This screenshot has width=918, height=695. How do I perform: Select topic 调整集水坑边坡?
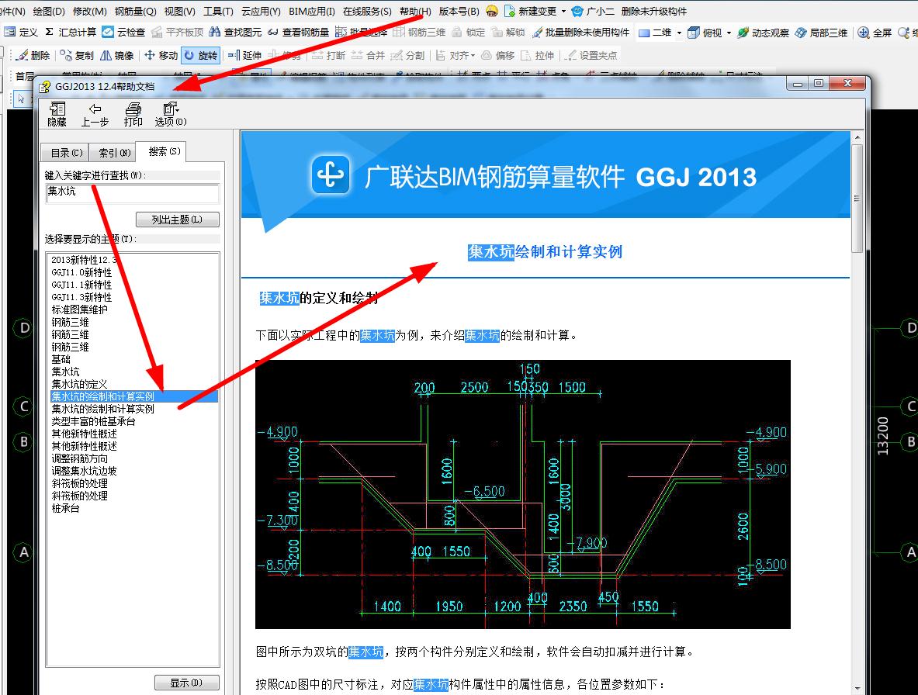click(85, 471)
